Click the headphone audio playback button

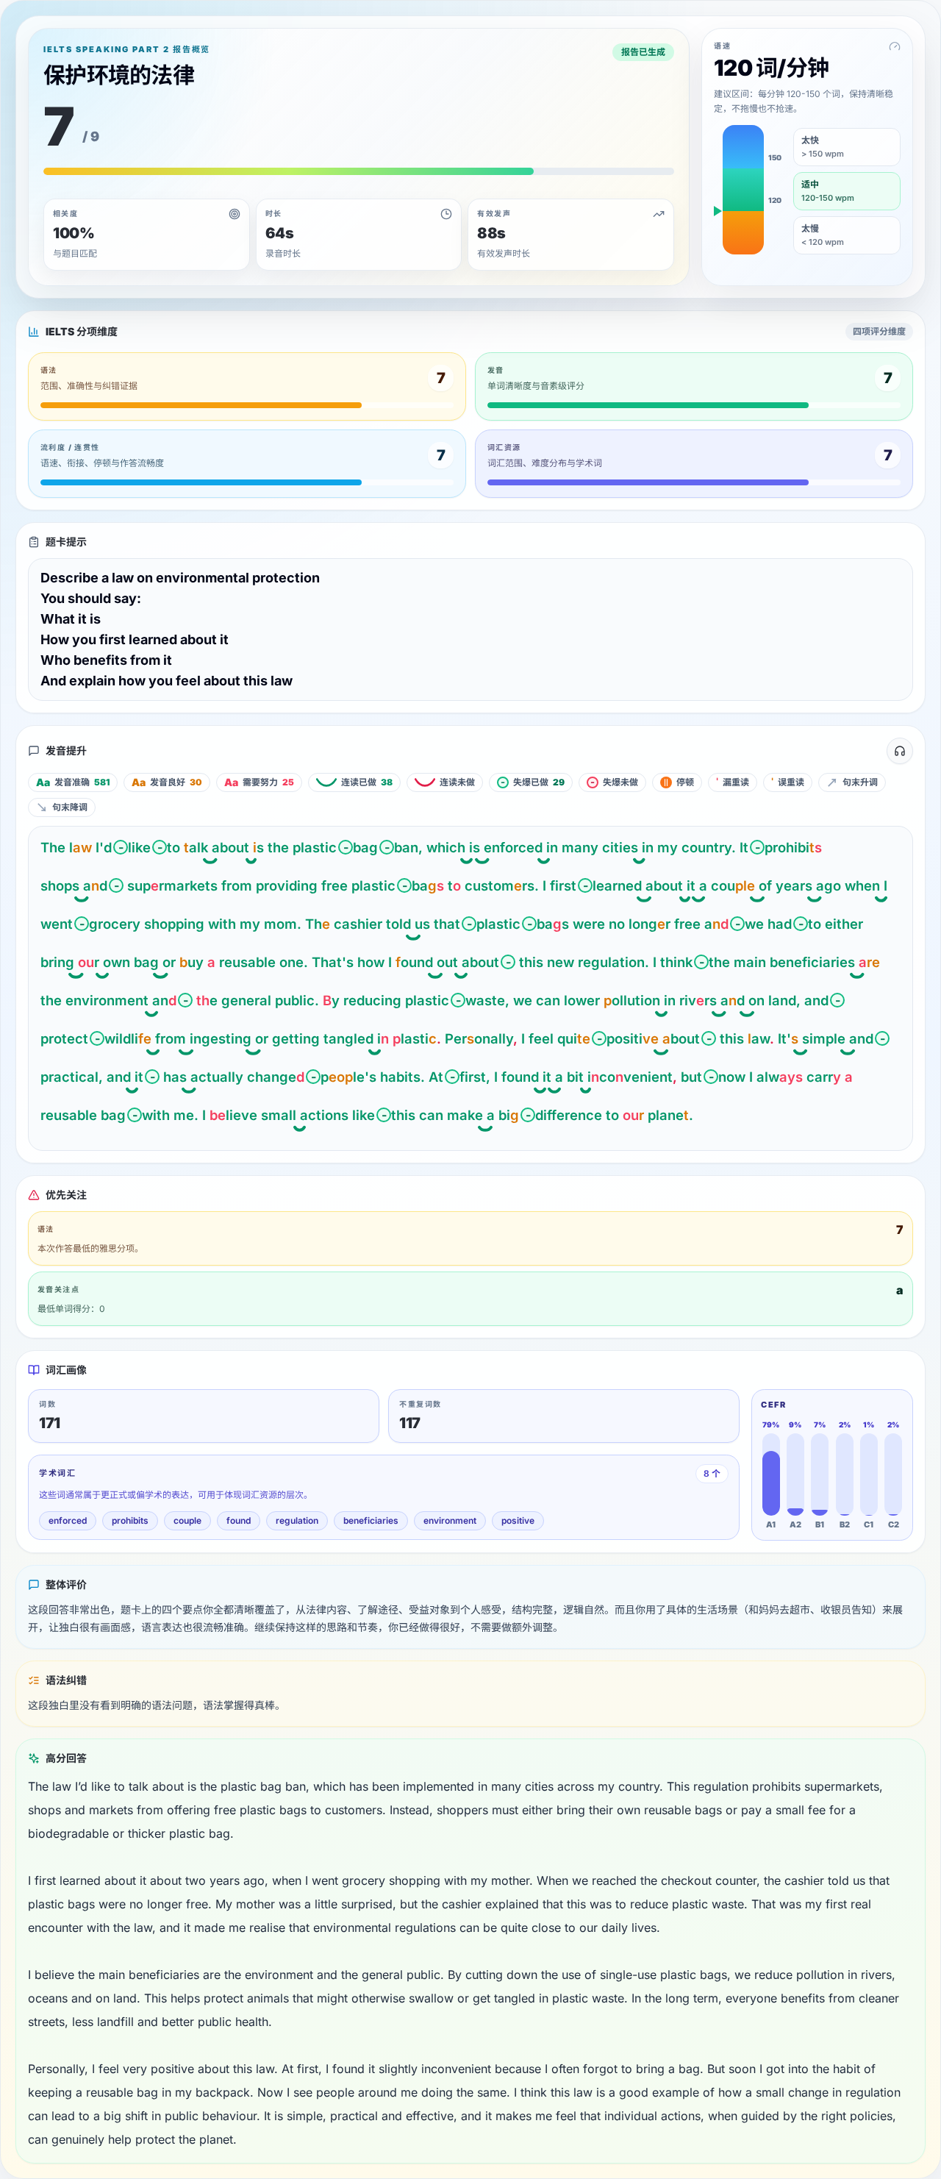(900, 751)
